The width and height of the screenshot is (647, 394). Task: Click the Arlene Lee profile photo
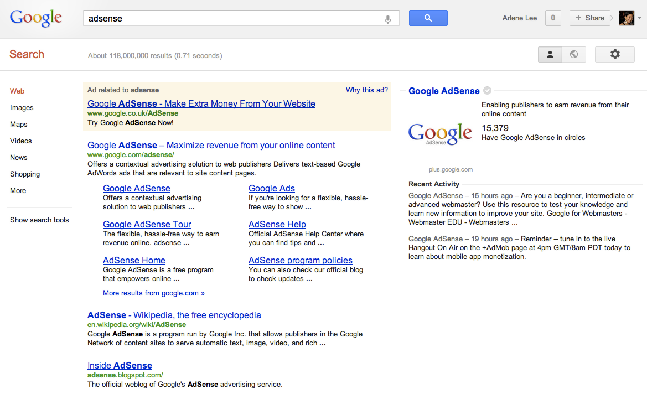(627, 18)
